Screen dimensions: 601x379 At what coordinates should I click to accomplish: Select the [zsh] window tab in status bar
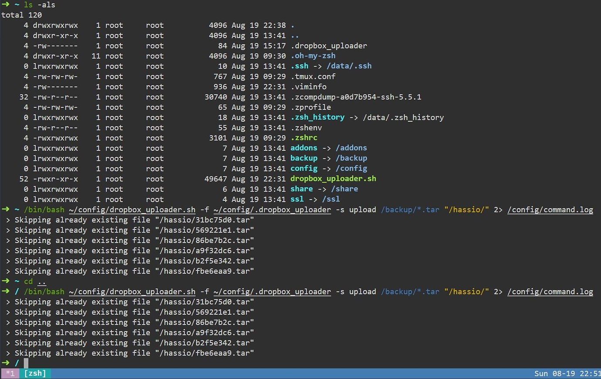point(35,373)
